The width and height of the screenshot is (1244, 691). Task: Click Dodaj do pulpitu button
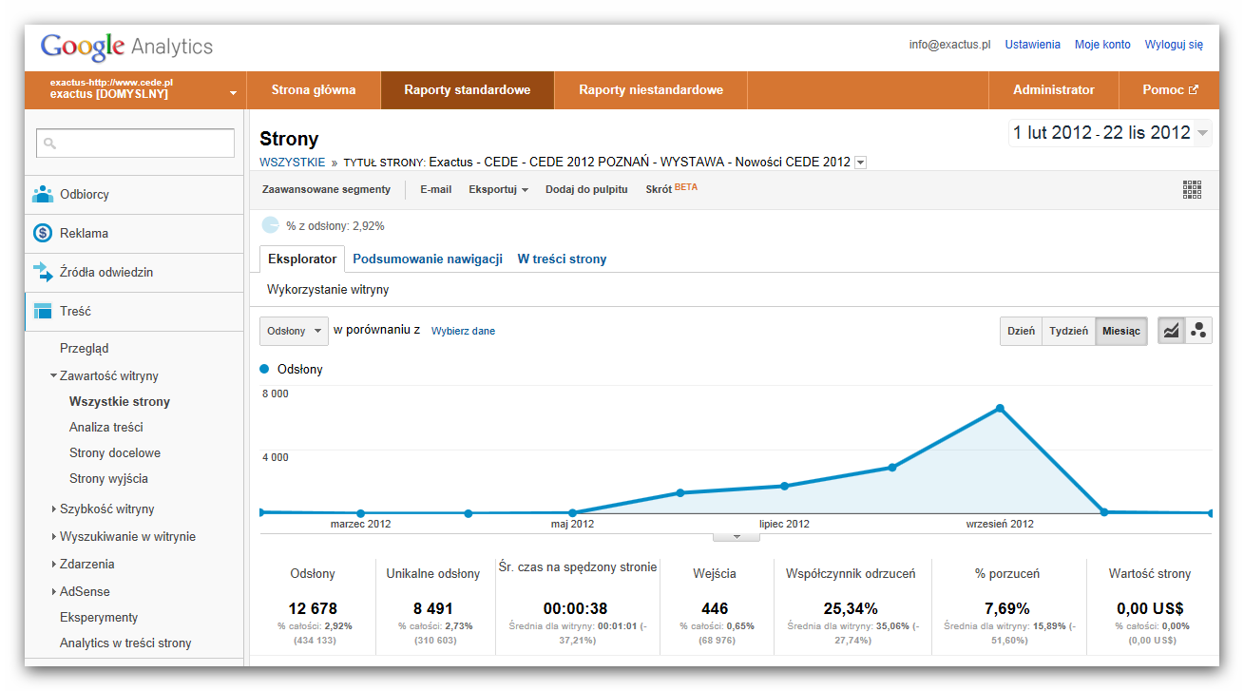tap(586, 189)
